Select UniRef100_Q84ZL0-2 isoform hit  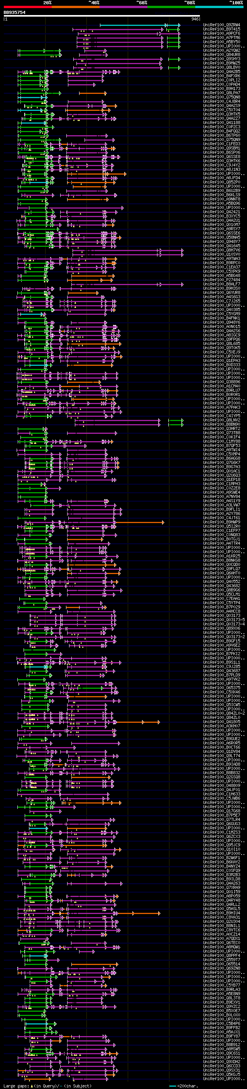click(224, 713)
